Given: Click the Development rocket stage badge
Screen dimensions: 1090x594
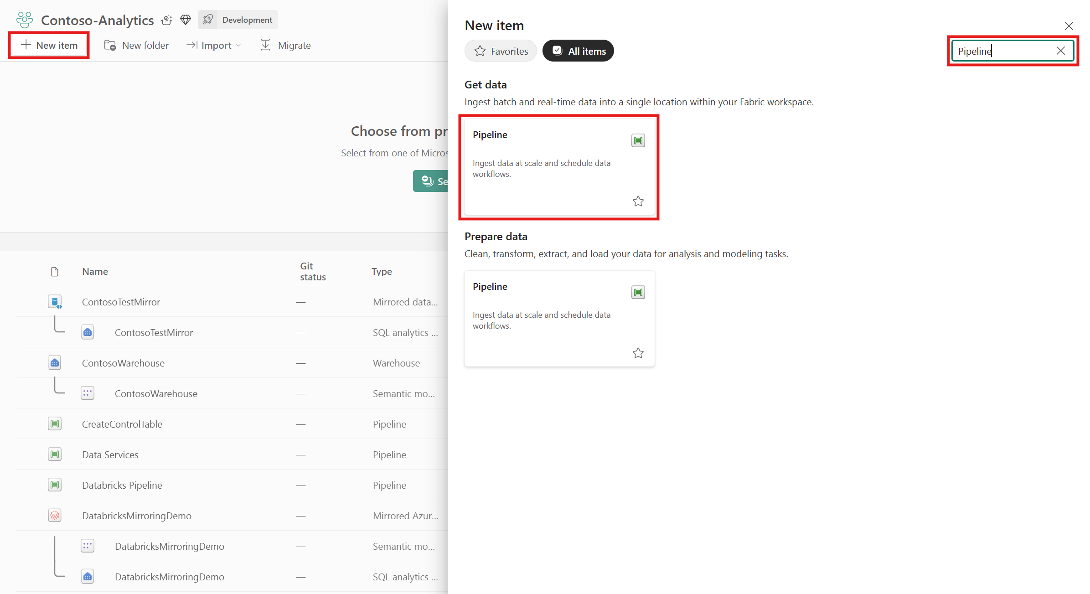Looking at the screenshot, I should point(238,20).
